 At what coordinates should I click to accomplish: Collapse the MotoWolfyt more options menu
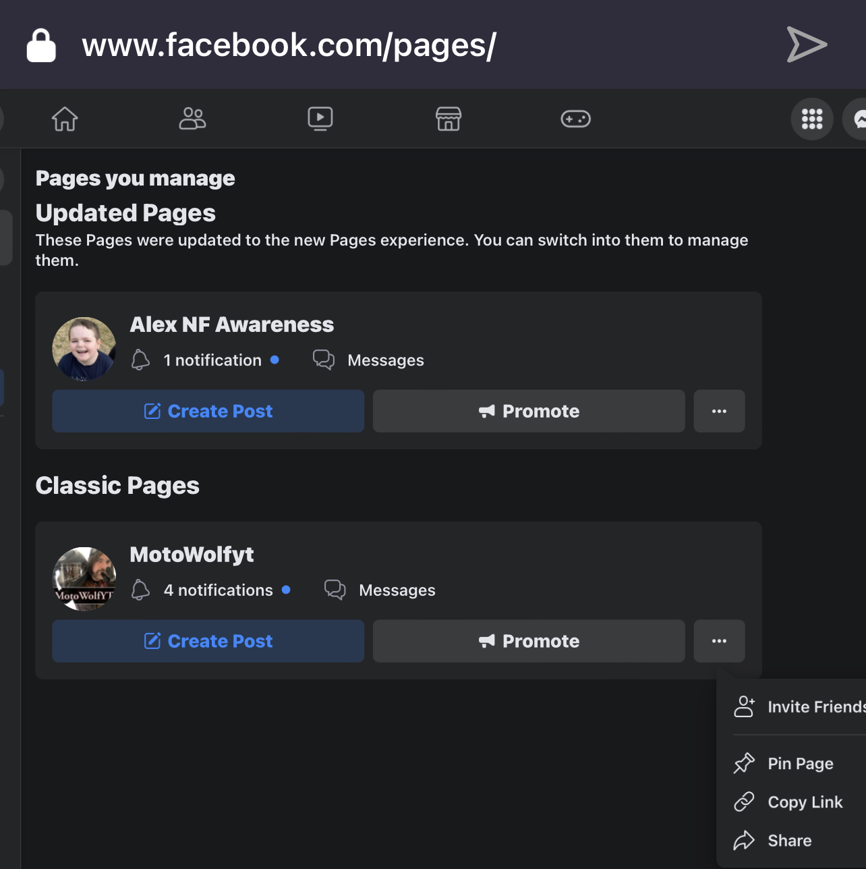pyautogui.click(x=719, y=641)
